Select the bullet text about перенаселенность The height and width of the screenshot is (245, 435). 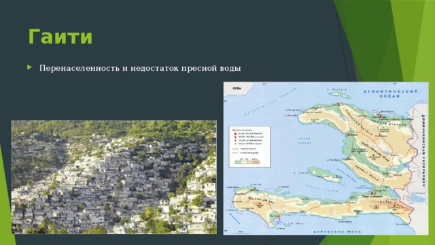[140, 68]
